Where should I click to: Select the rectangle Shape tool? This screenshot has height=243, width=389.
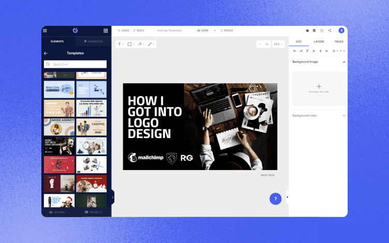[129, 44]
